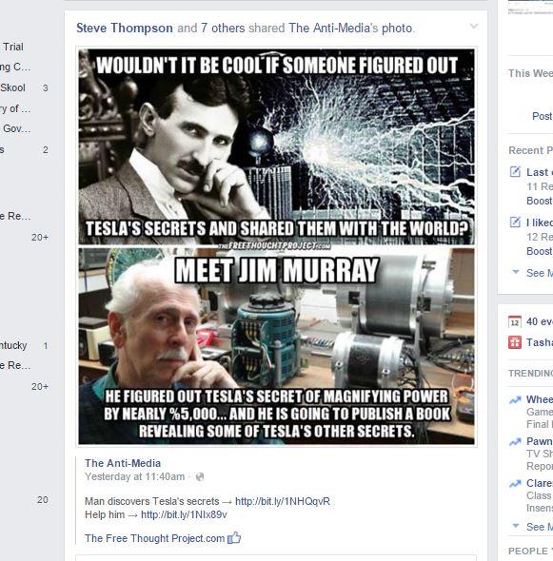Click the note icon beside 'I liked' post
The image size is (553, 561).
point(515,222)
